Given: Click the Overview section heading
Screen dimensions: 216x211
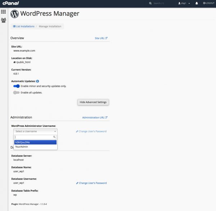Looking at the screenshot, I should [x=17, y=38].
